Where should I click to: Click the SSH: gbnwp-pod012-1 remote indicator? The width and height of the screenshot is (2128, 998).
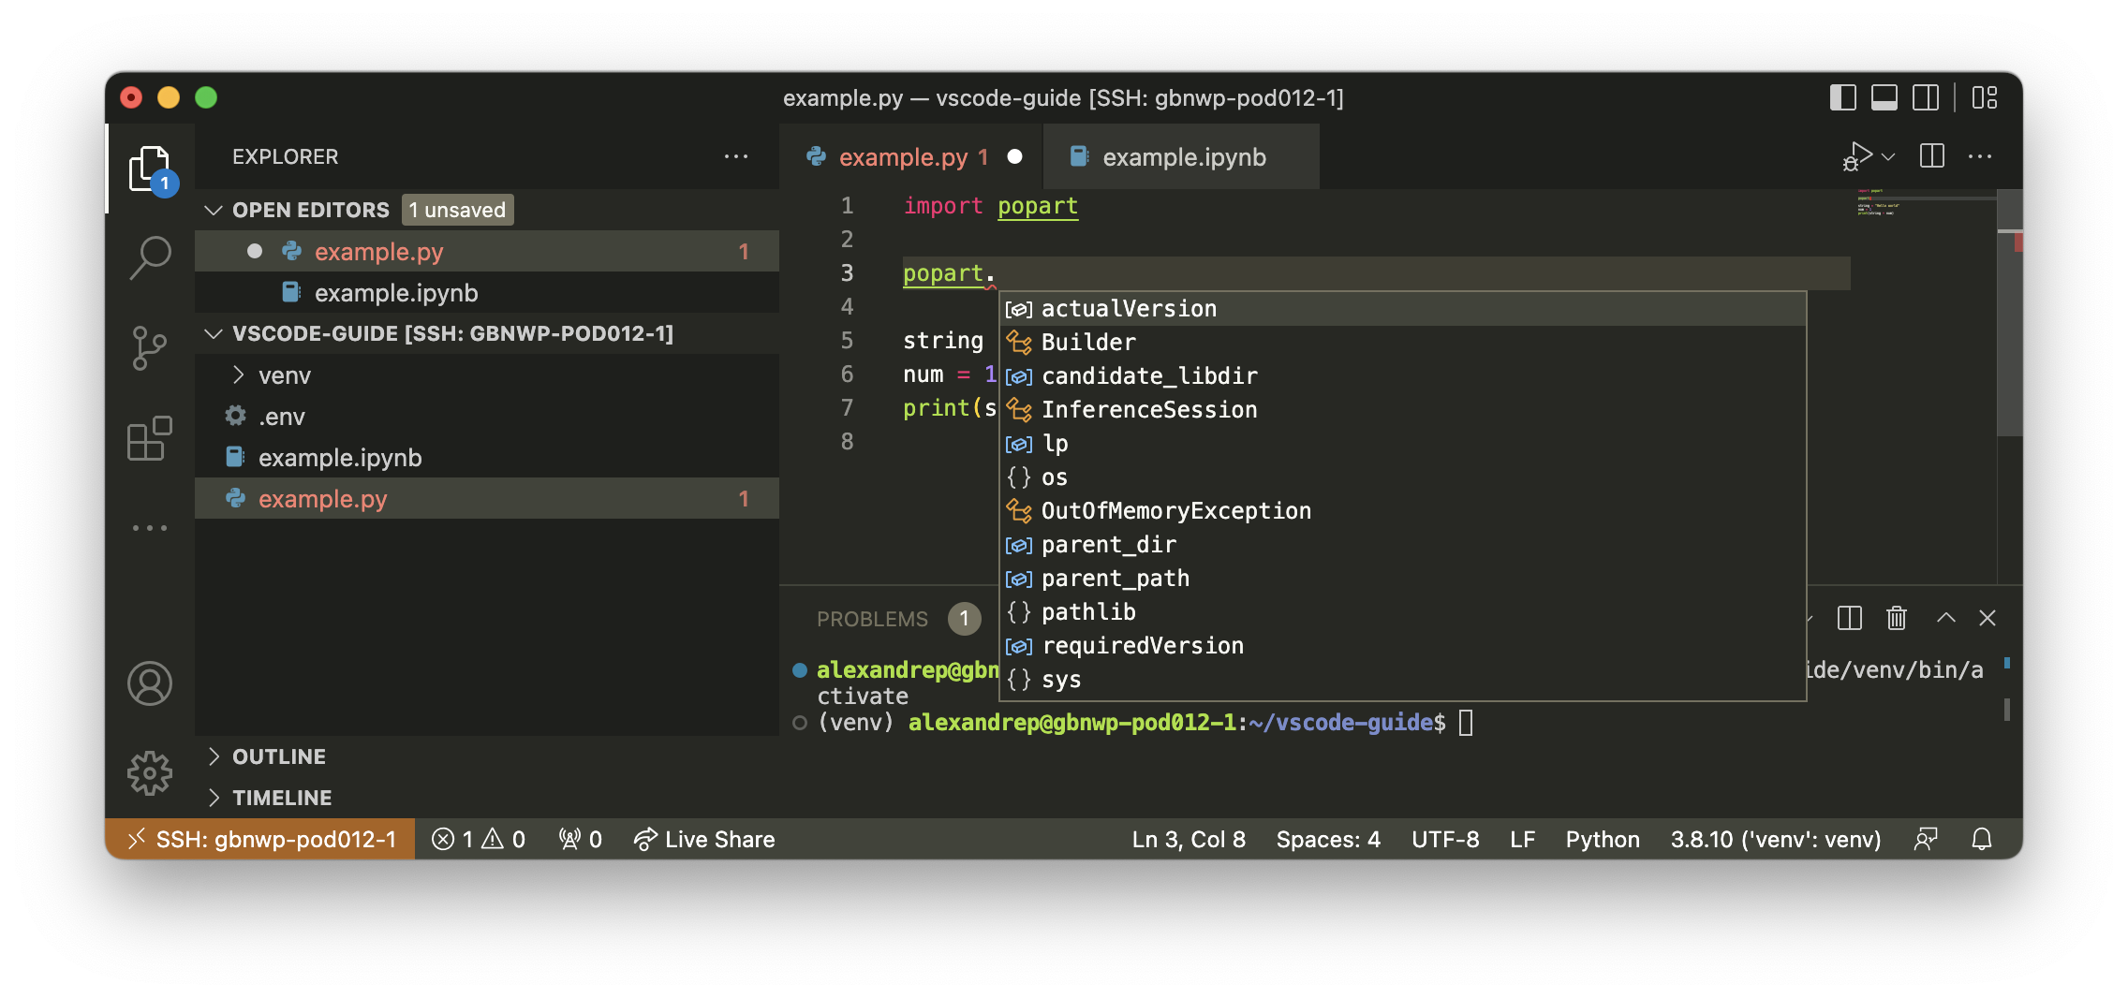pyautogui.click(x=260, y=839)
